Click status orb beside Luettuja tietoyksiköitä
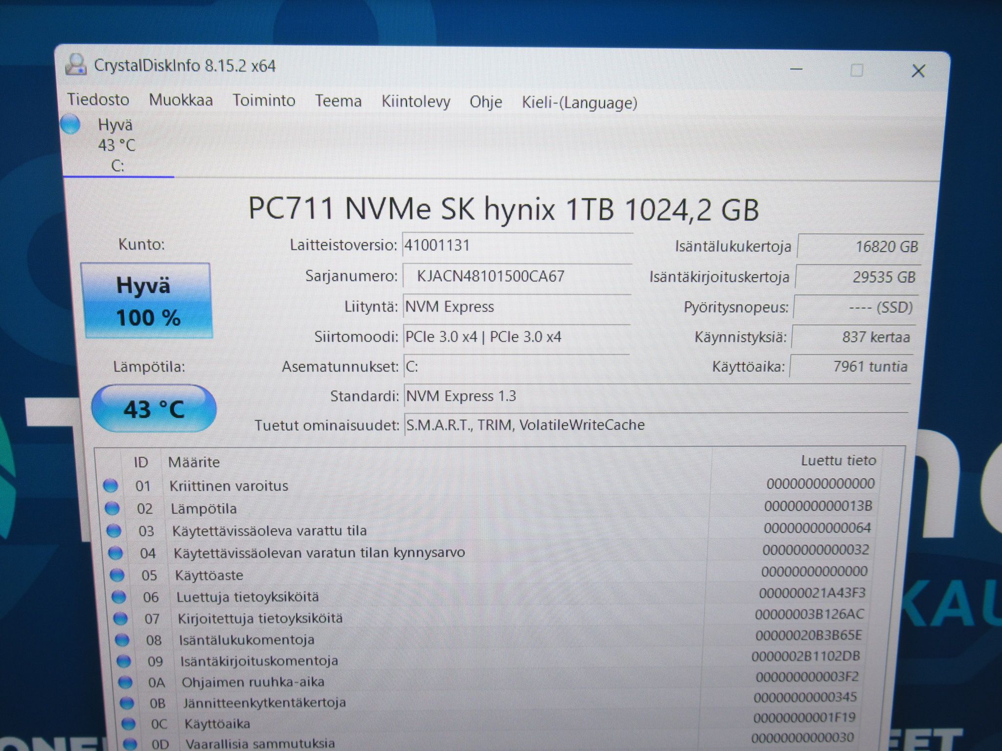This screenshot has width=1002, height=751. [118, 596]
